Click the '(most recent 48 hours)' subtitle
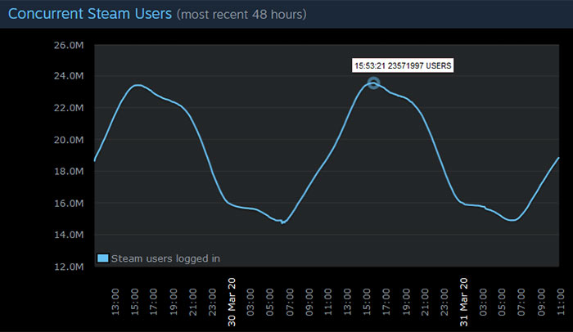 point(241,15)
